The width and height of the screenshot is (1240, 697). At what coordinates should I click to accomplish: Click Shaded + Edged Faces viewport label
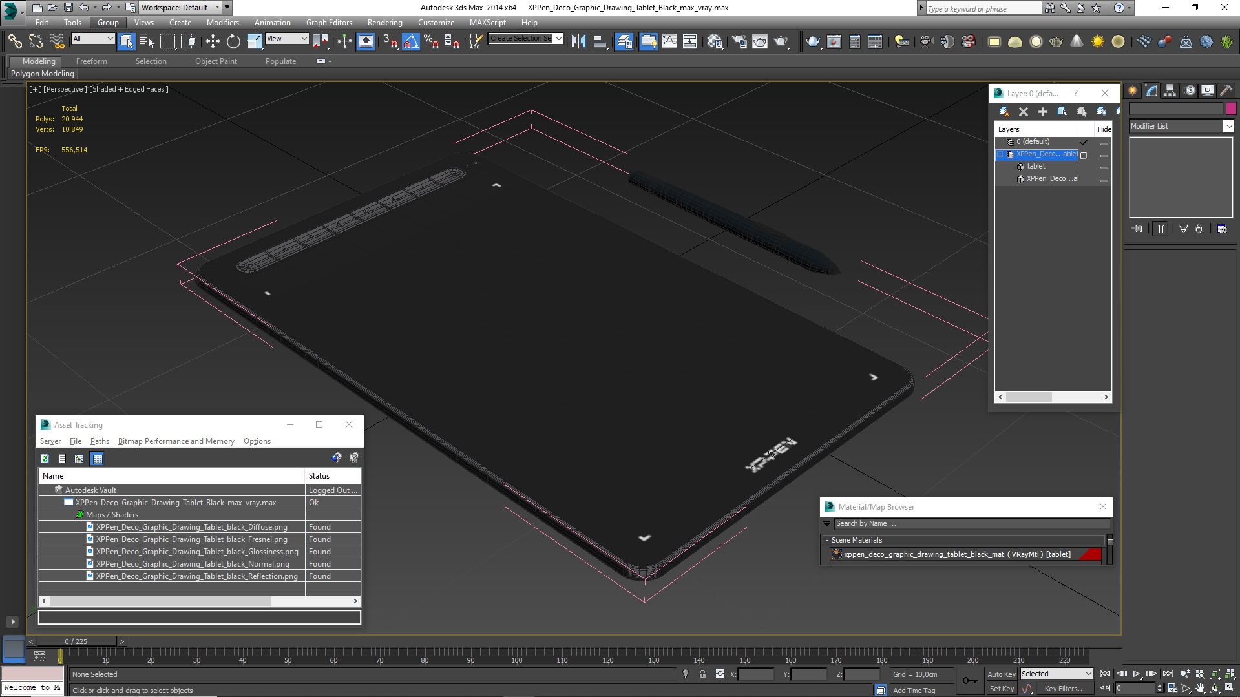129,89
